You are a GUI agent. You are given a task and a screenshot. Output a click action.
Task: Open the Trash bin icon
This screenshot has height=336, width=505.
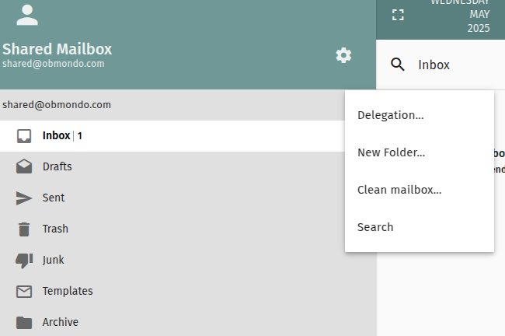coord(25,229)
